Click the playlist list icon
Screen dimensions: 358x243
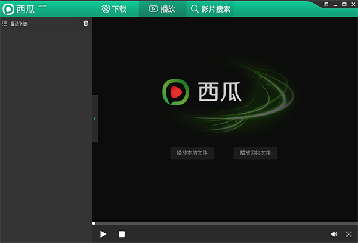(x=5, y=24)
